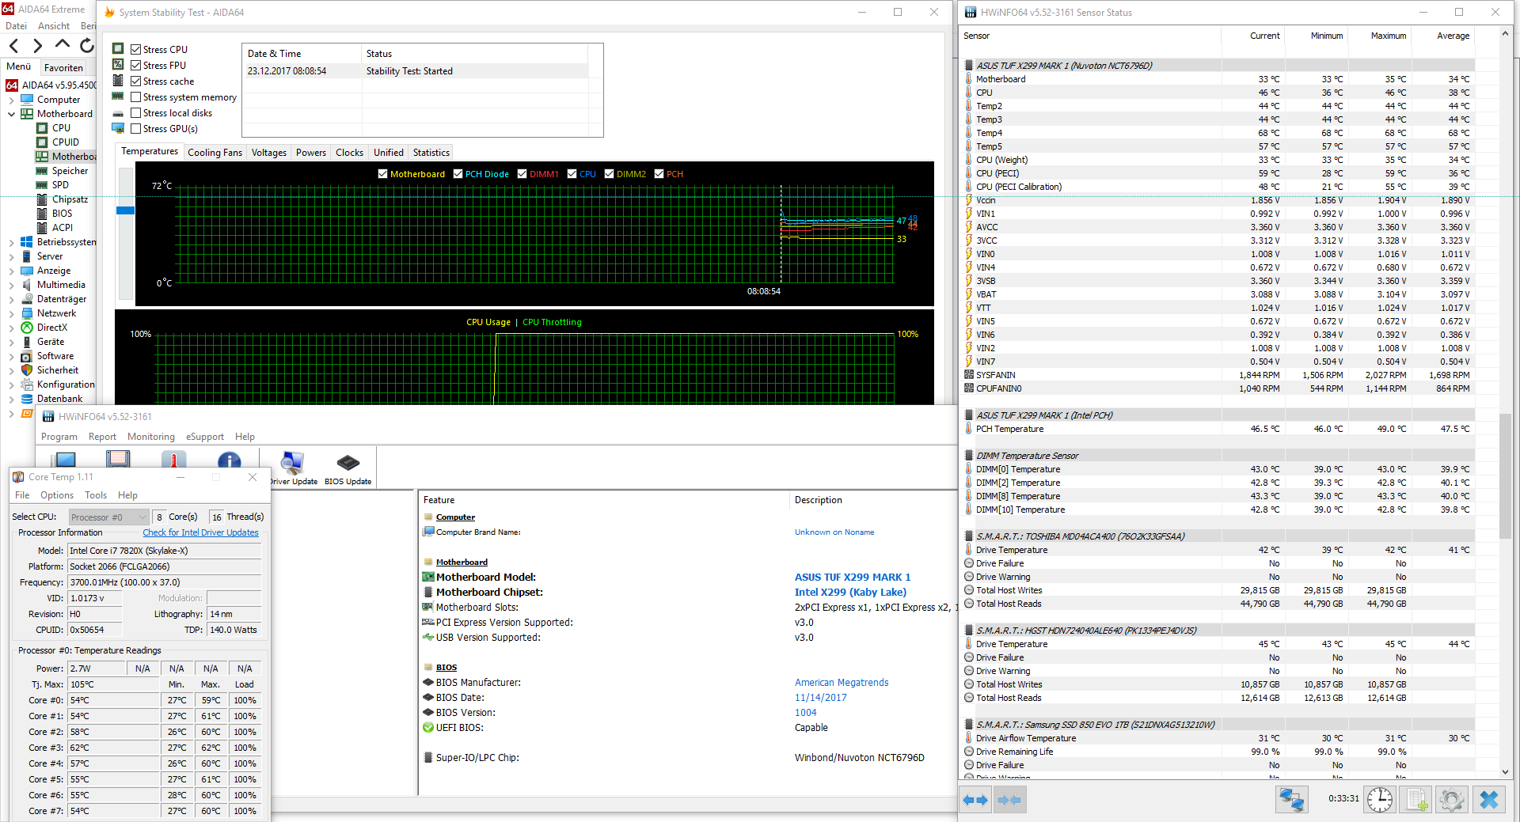Switch to Voltages tab
The height and width of the screenshot is (822, 1520).
tap(269, 153)
